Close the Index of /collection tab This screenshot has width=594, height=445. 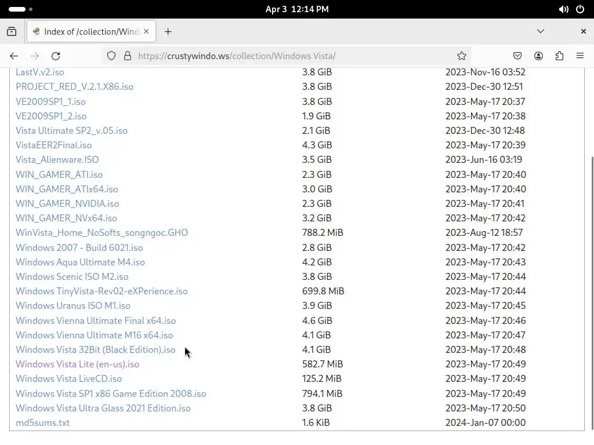point(146,31)
